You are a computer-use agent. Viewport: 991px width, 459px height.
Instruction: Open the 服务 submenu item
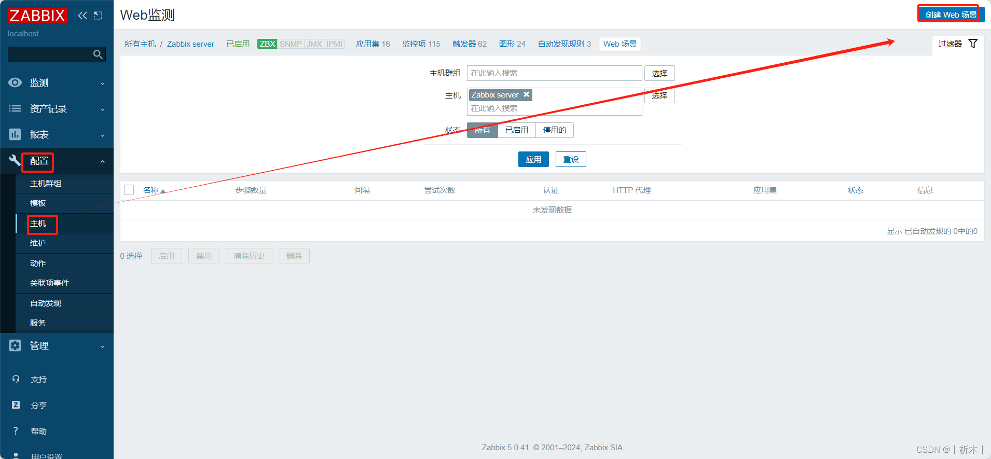[64, 323]
